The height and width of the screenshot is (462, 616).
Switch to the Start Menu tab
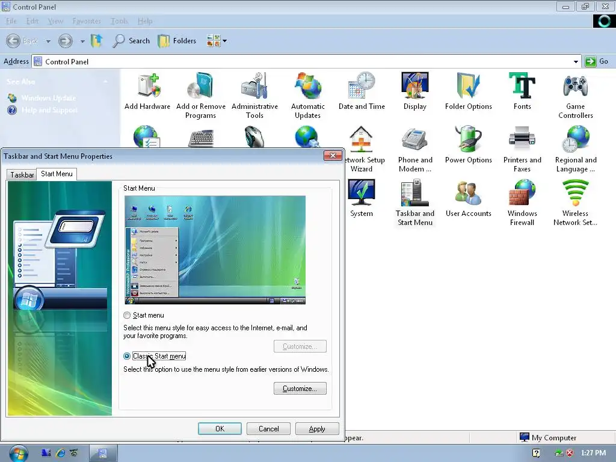click(57, 174)
